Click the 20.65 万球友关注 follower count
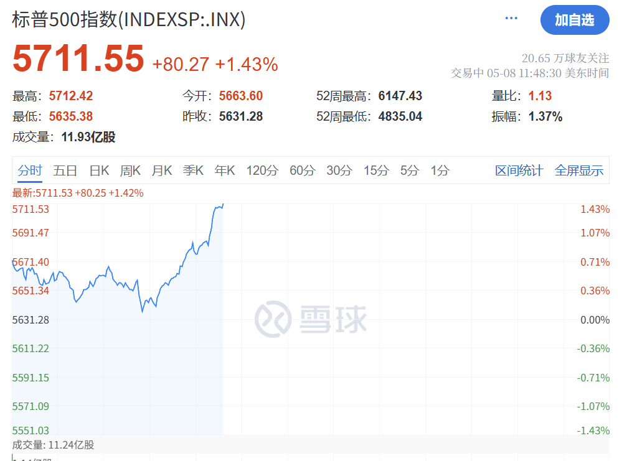The width and height of the screenshot is (637, 461). [x=565, y=58]
